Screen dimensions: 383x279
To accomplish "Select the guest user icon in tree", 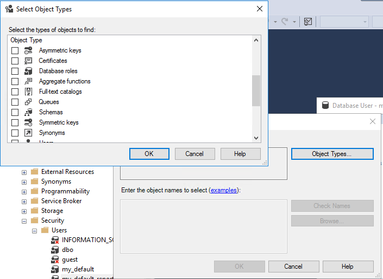I will click(x=55, y=259).
